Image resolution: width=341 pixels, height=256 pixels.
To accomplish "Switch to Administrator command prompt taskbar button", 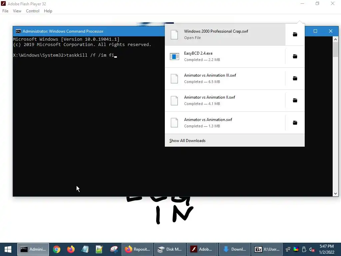I will point(33,249).
